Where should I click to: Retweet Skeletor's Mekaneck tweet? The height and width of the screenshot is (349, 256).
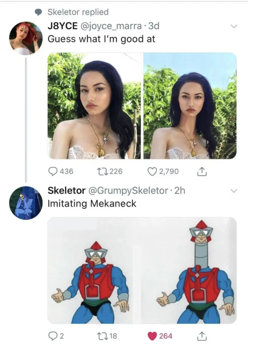[102, 336]
